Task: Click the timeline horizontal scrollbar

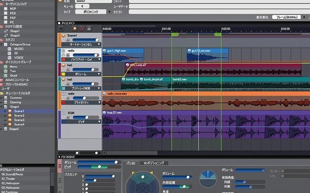Action: [132, 152]
